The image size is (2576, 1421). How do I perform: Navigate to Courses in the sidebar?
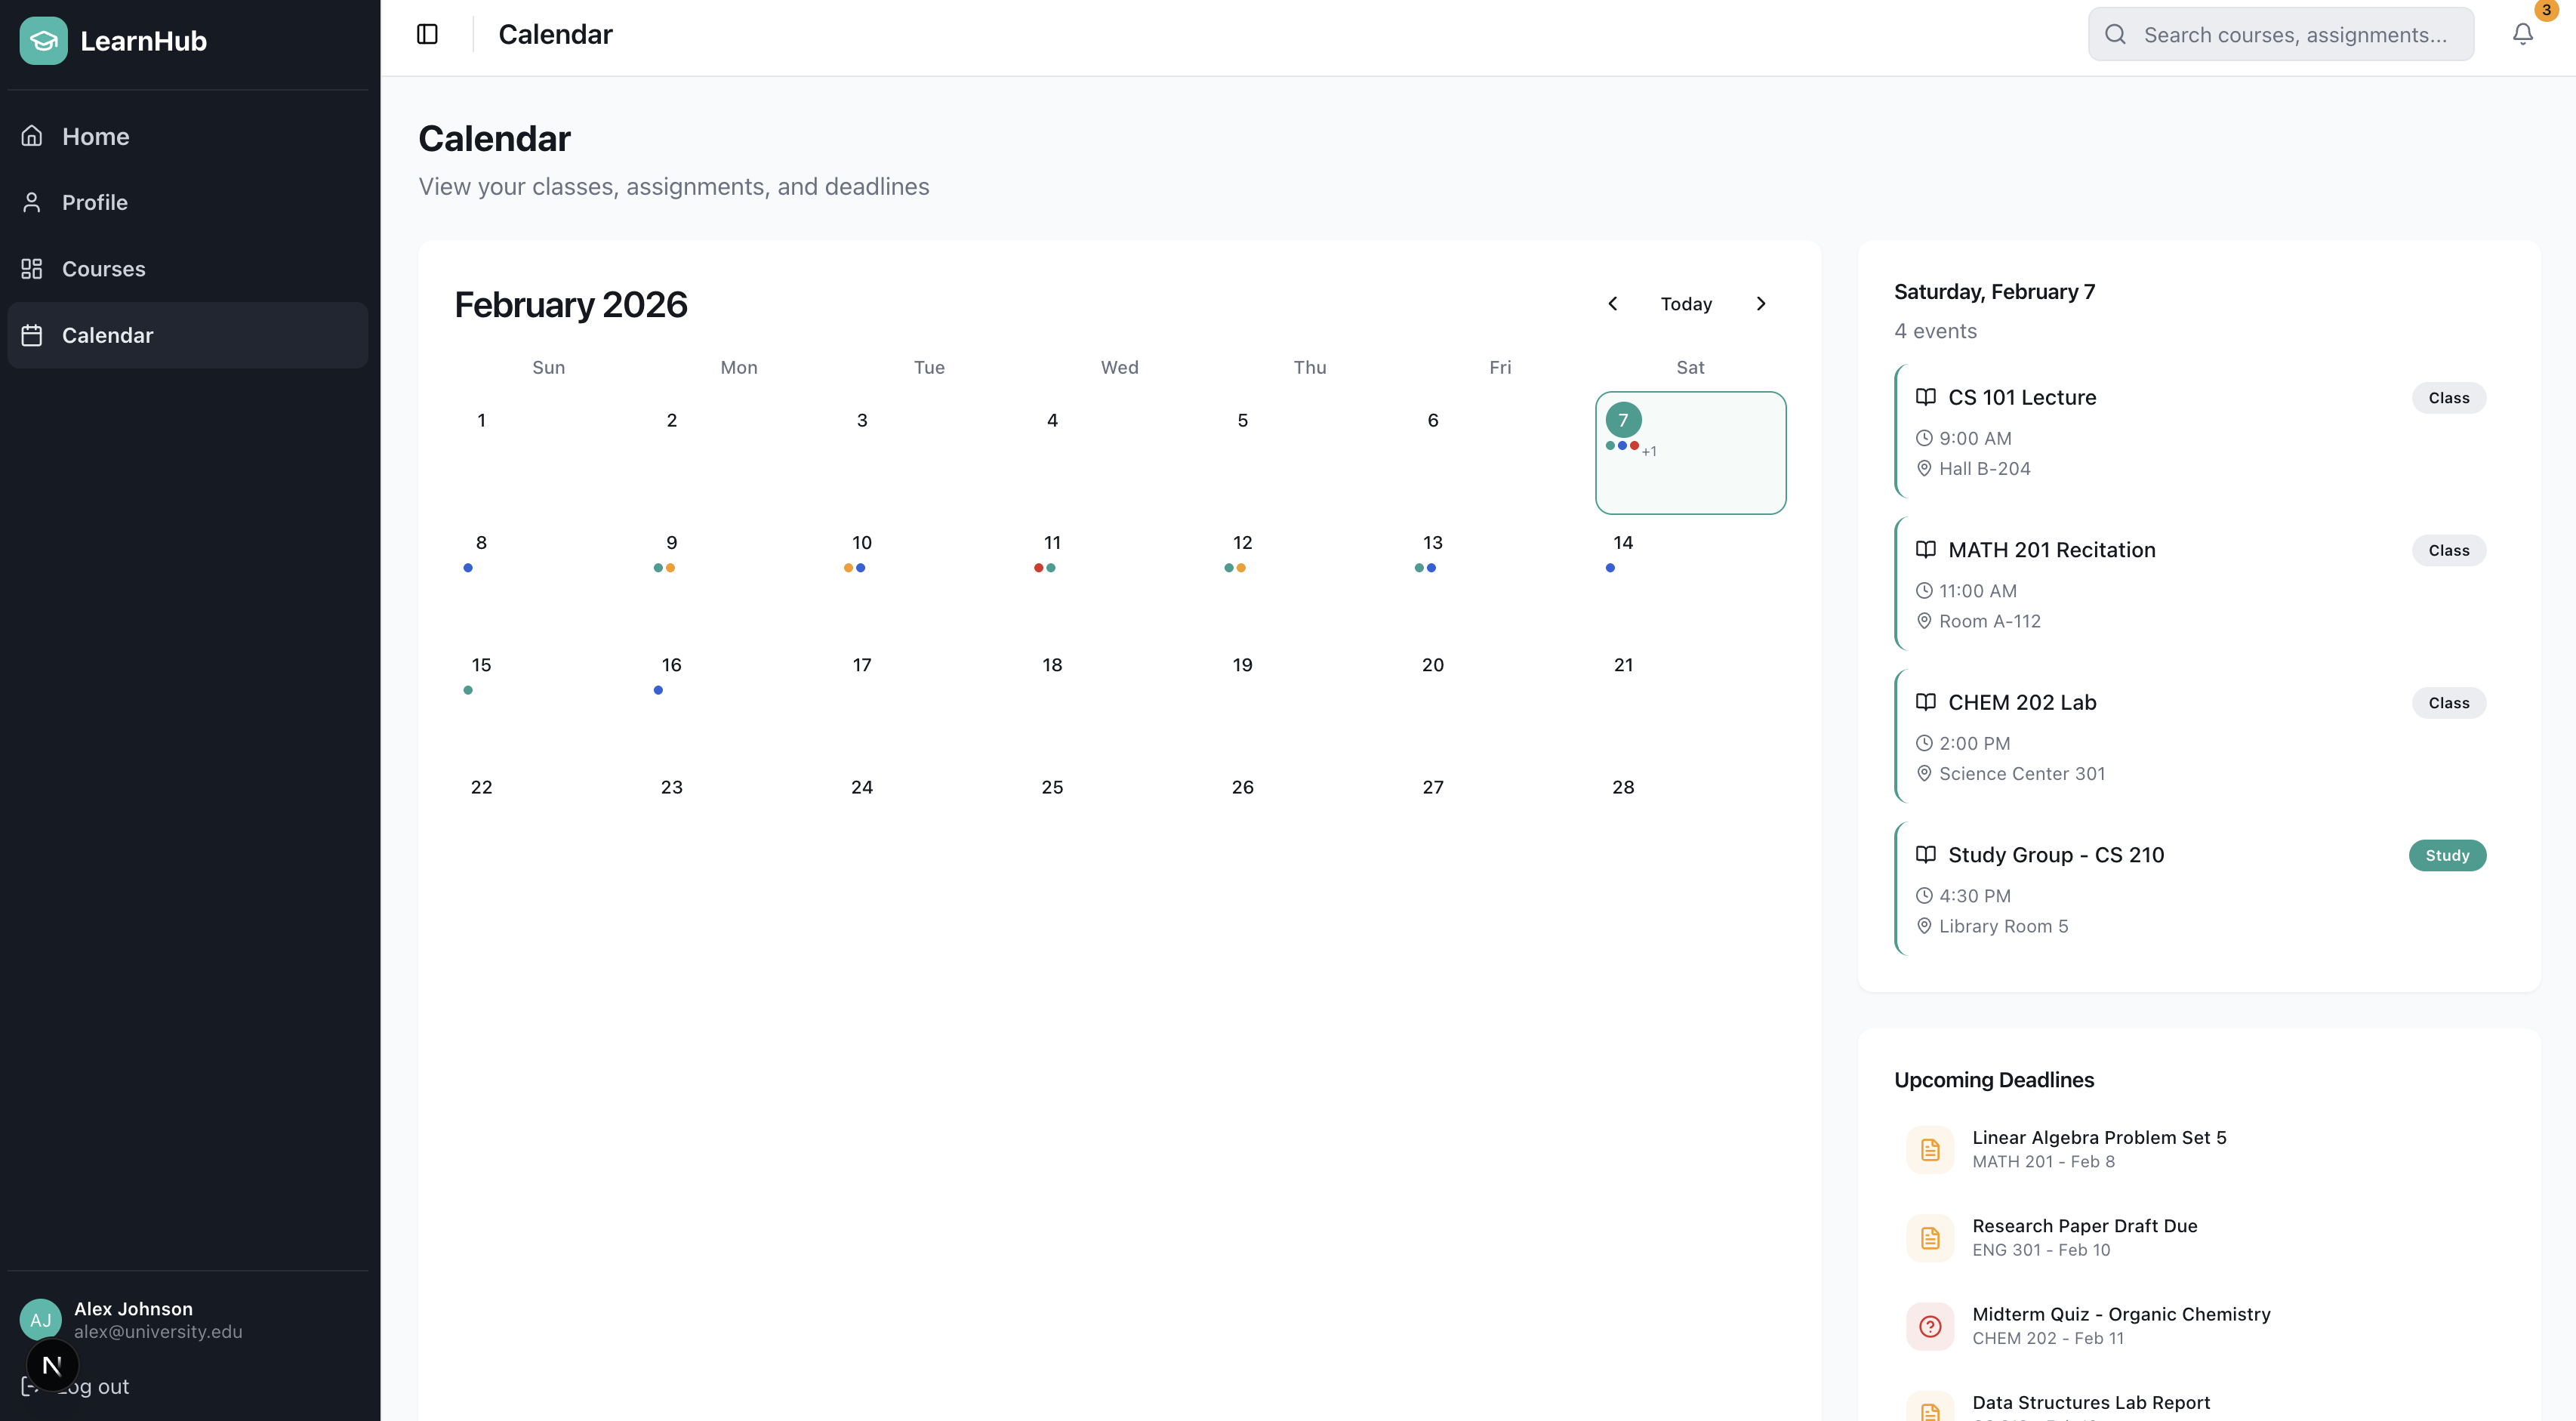point(103,269)
